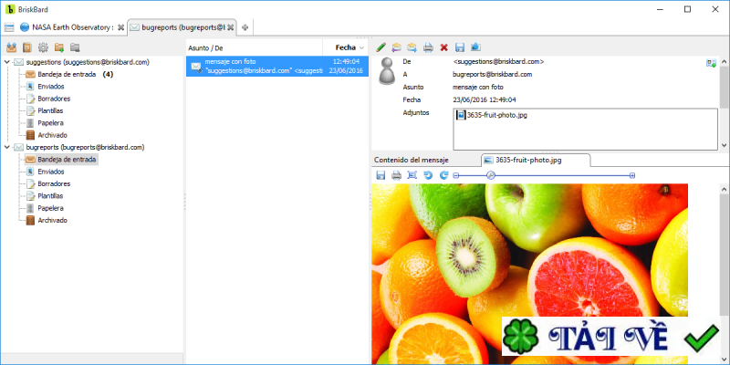This screenshot has width=730, height=365.
Task: Click the zoom out minus button
Action: click(x=456, y=175)
